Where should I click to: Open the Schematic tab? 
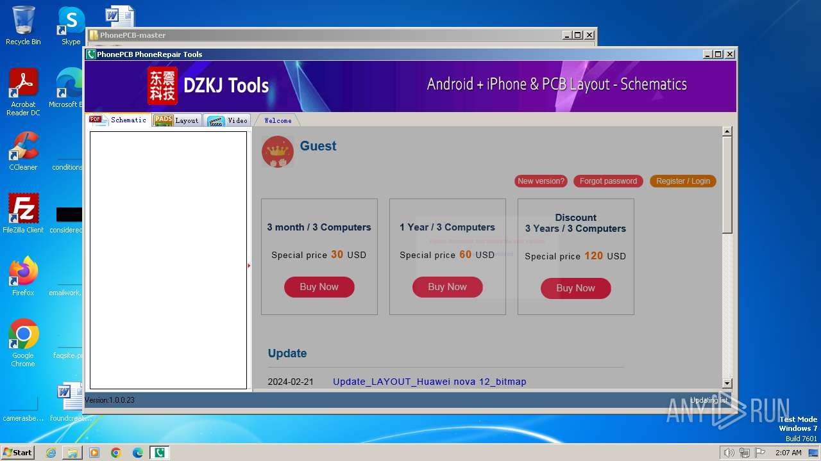click(119, 120)
